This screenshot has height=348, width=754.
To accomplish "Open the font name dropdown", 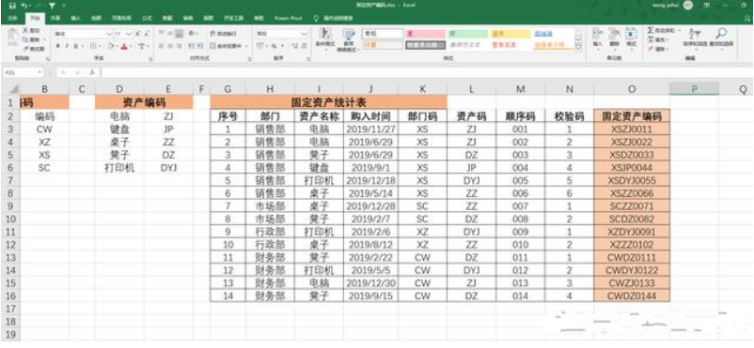I will (109, 34).
